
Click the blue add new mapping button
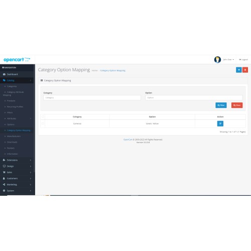click(239, 70)
